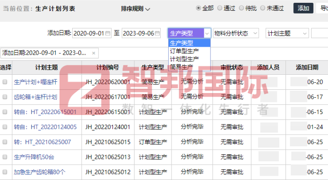Open the 转自：HT_20220124005 link
328x180 pixels.
[45, 127]
